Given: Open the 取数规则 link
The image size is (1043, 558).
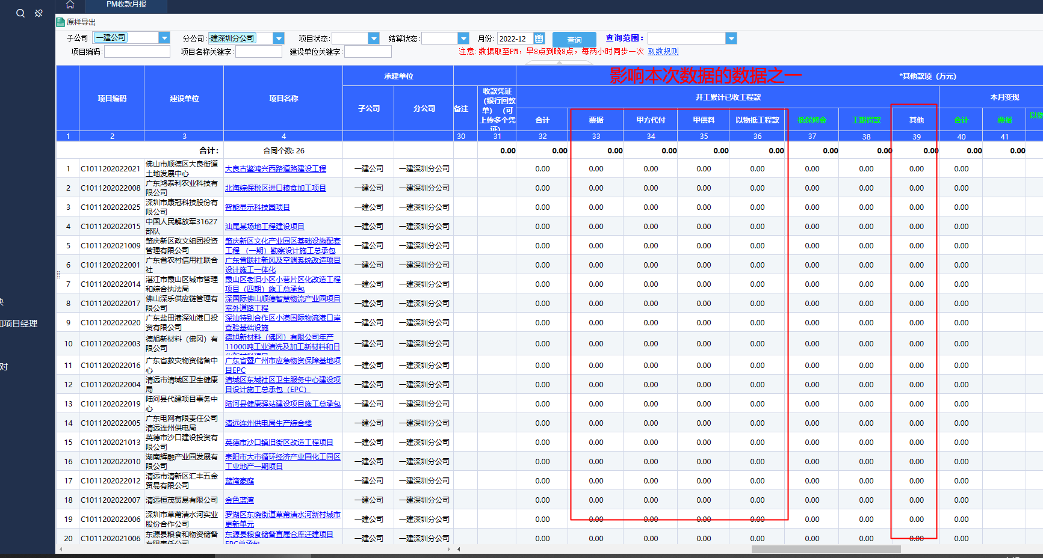Looking at the screenshot, I should coord(663,52).
